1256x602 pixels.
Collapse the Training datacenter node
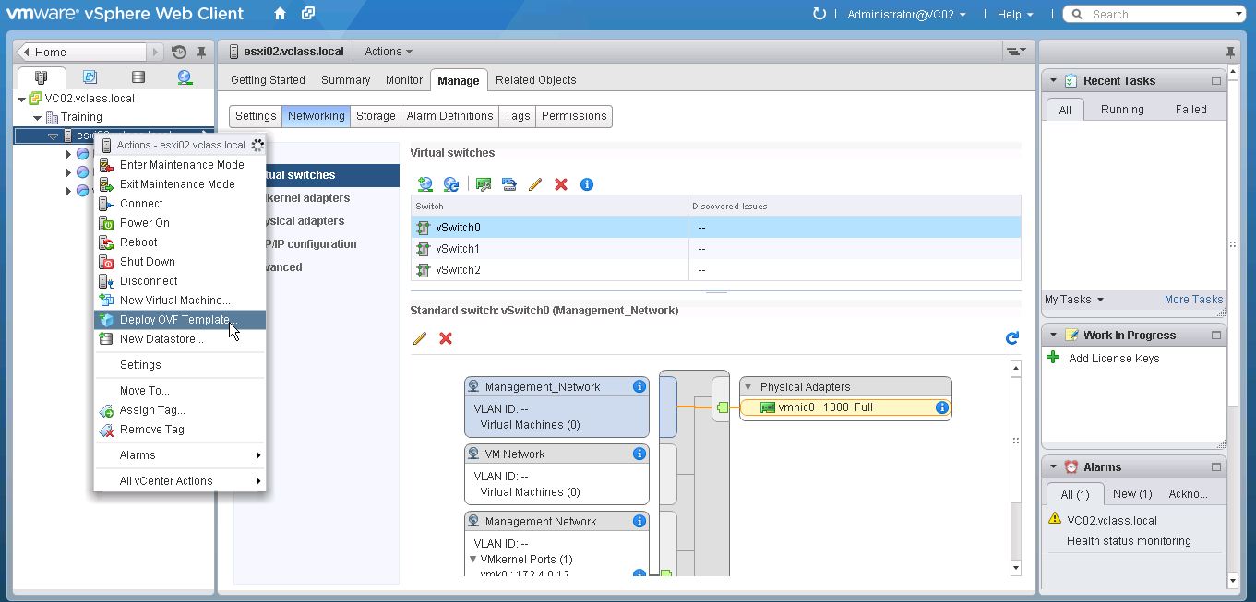38,118
